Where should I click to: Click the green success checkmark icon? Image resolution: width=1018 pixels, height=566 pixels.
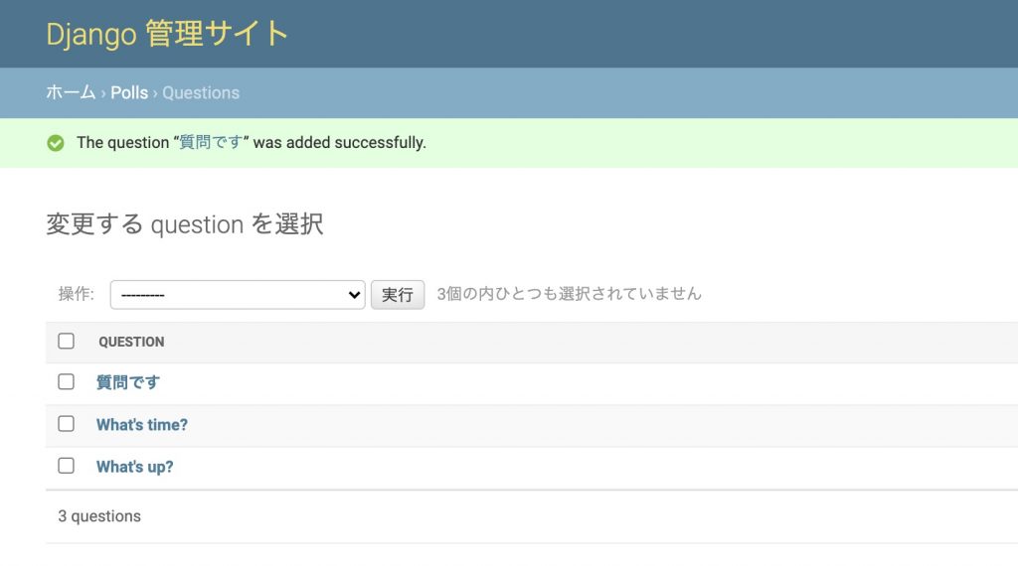pos(56,143)
